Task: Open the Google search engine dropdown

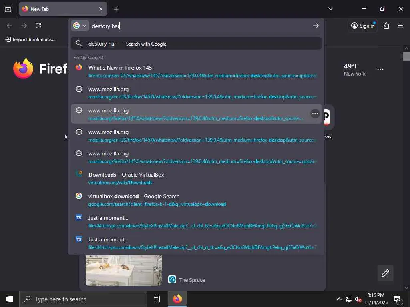Action: click(x=80, y=26)
